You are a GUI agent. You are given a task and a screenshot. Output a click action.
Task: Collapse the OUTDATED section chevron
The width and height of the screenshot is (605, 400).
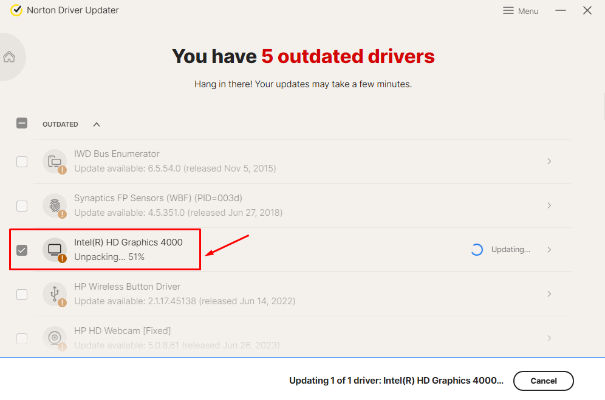97,124
